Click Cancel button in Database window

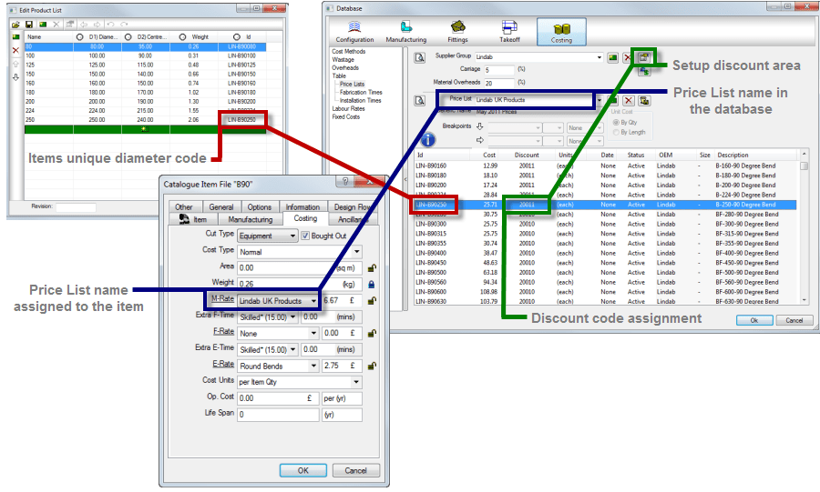point(794,320)
